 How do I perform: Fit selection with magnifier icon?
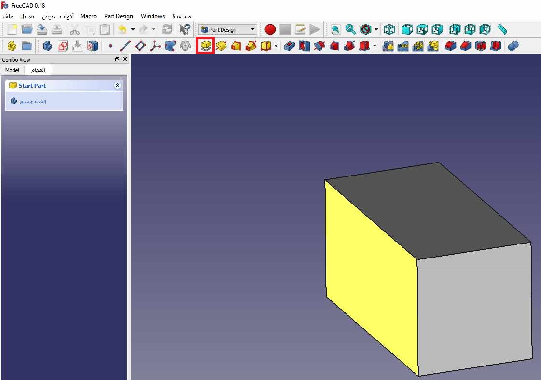(x=350, y=29)
